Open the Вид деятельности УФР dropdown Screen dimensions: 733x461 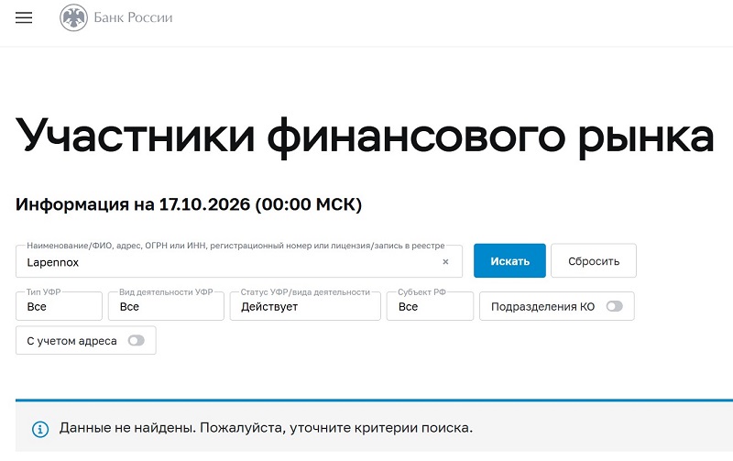pos(166,306)
